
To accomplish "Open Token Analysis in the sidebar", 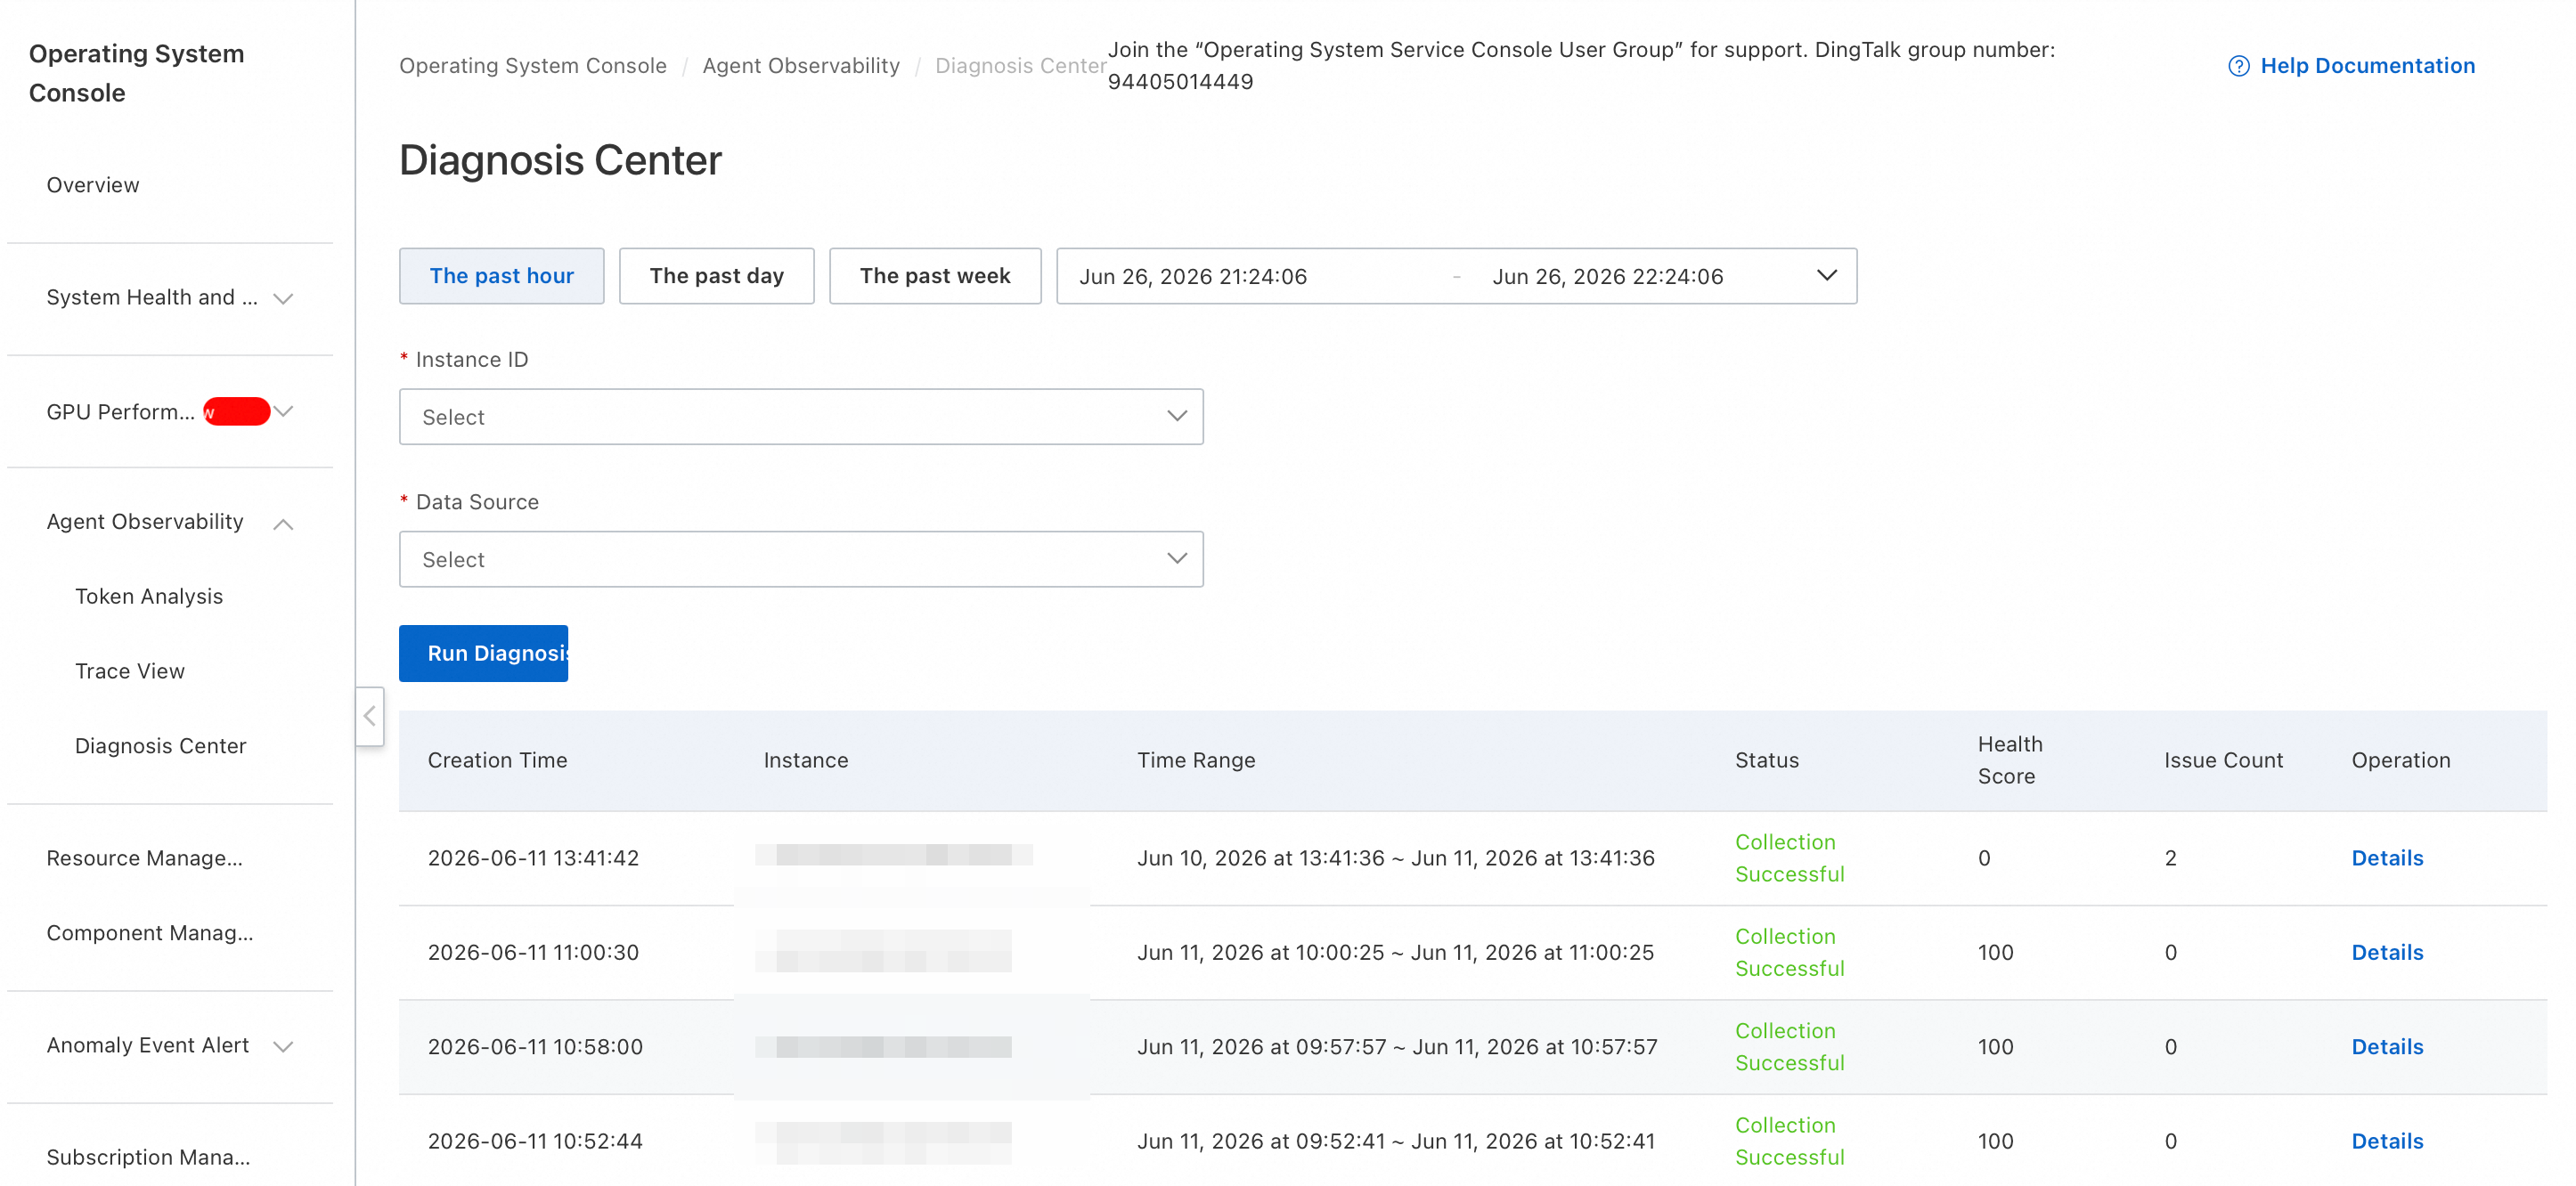I will point(149,596).
